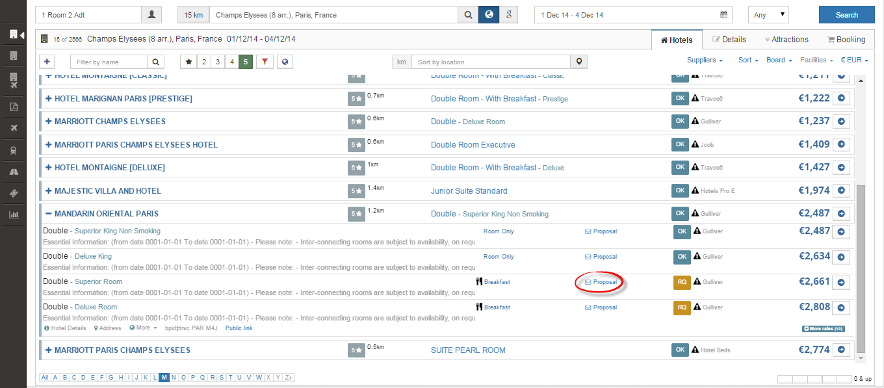Select 'All' in alphabet filter
This screenshot has height=388, width=884.
pyautogui.click(x=45, y=378)
